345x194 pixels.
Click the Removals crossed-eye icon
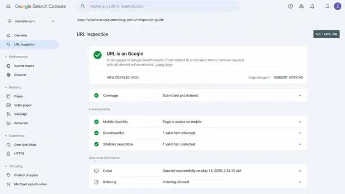(9, 123)
